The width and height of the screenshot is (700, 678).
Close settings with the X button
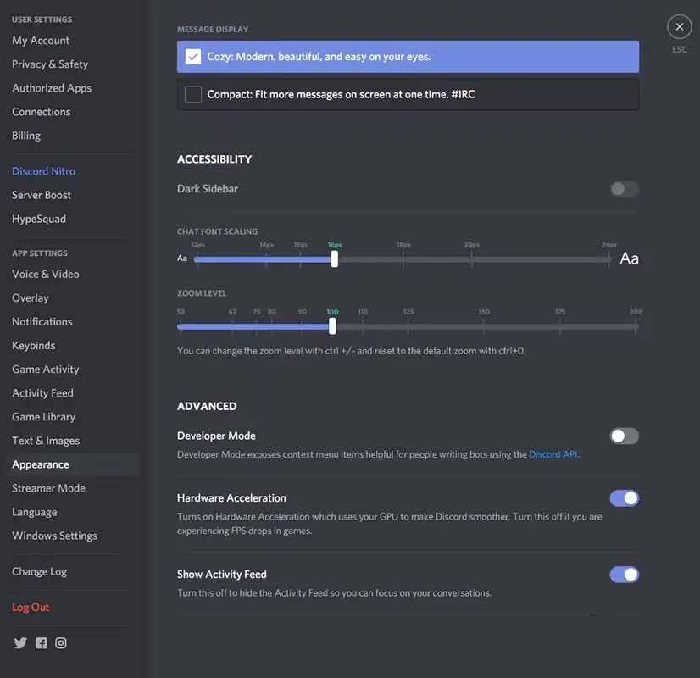[679, 27]
